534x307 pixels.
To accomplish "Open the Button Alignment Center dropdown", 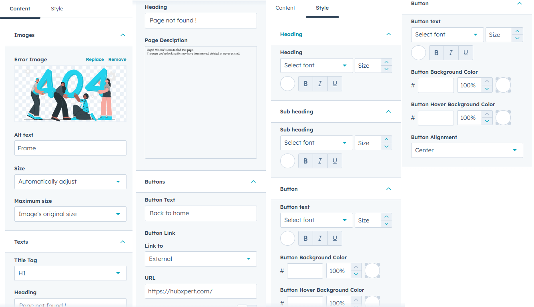I will [x=467, y=150].
